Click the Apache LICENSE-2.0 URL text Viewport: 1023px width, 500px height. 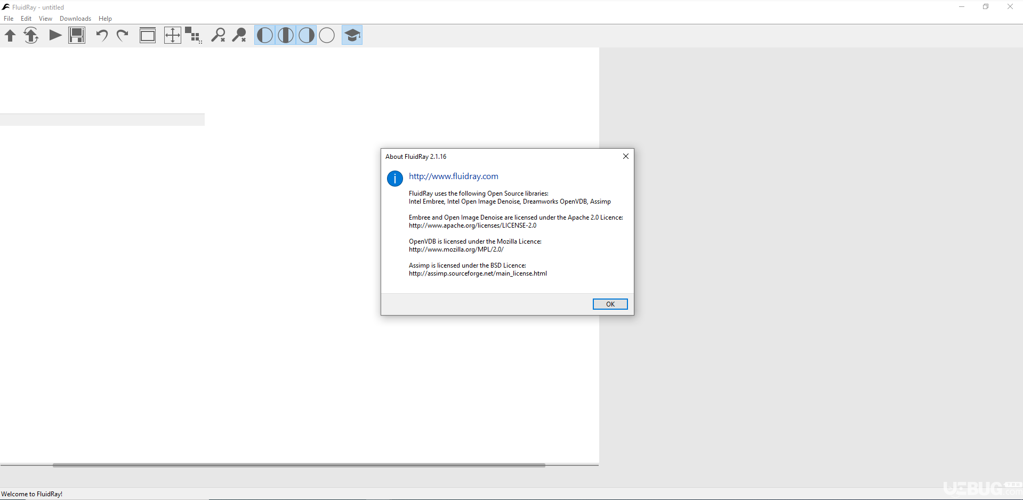click(472, 225)
